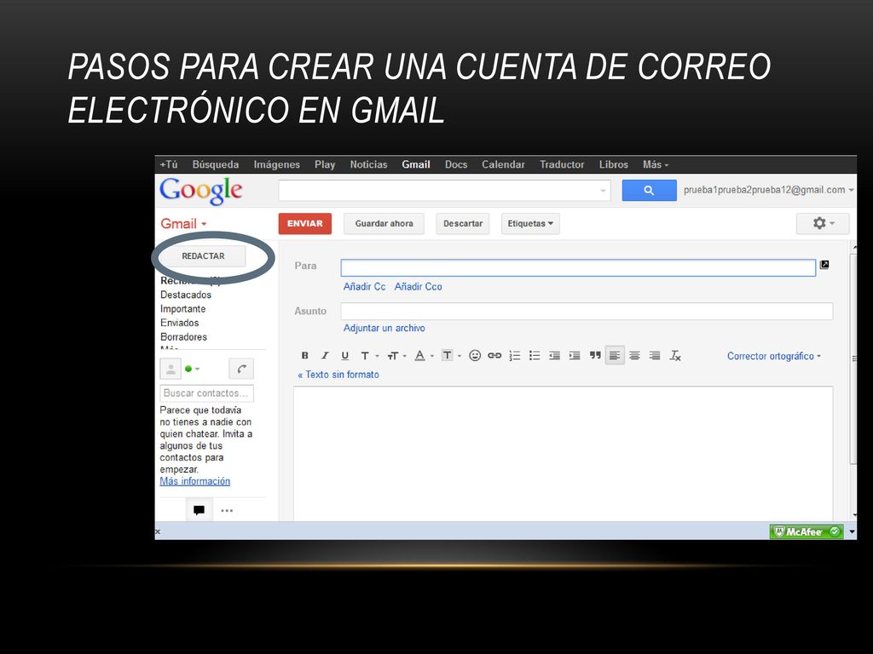Center align the text
873x654 pixels.
(x=634, y=355)
